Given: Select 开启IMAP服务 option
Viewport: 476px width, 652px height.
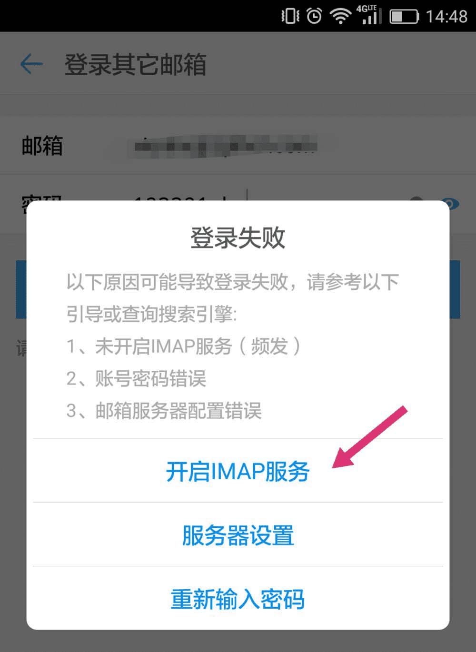Looking at the screenshot, I should (x=238, y=471).
